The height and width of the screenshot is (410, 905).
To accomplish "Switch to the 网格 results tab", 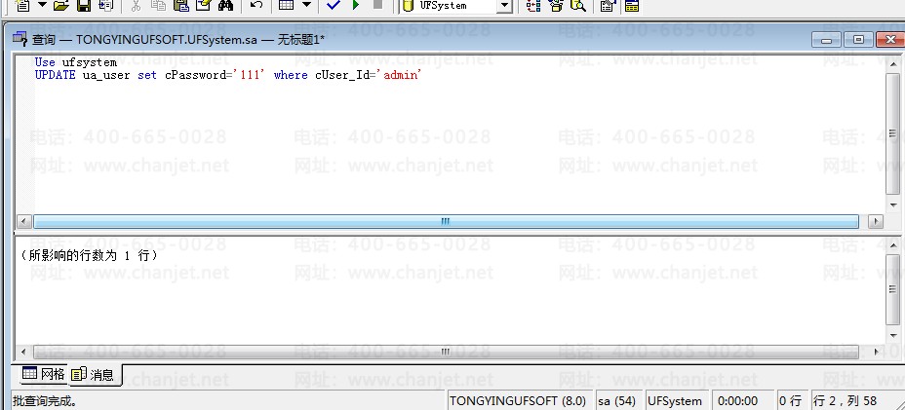I will [x=44, y=374].
